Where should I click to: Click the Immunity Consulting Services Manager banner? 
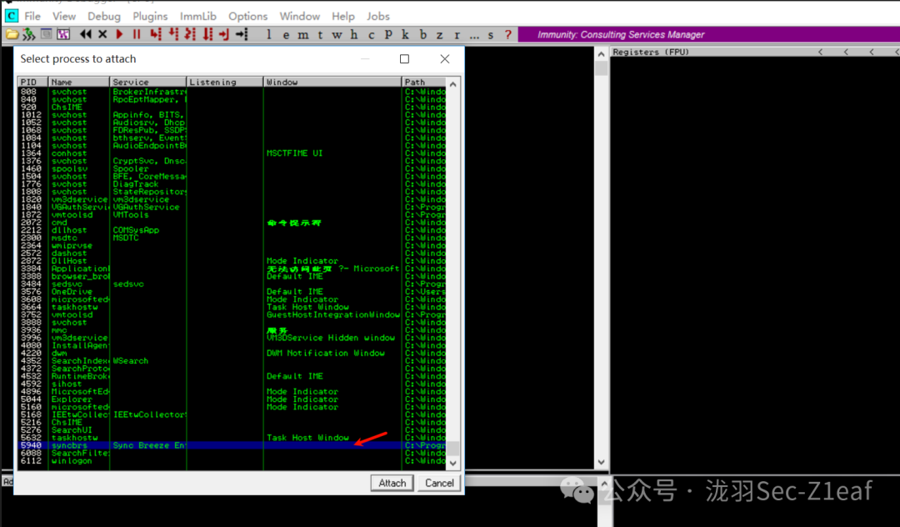pyautogui.click(x=709, y=34)
